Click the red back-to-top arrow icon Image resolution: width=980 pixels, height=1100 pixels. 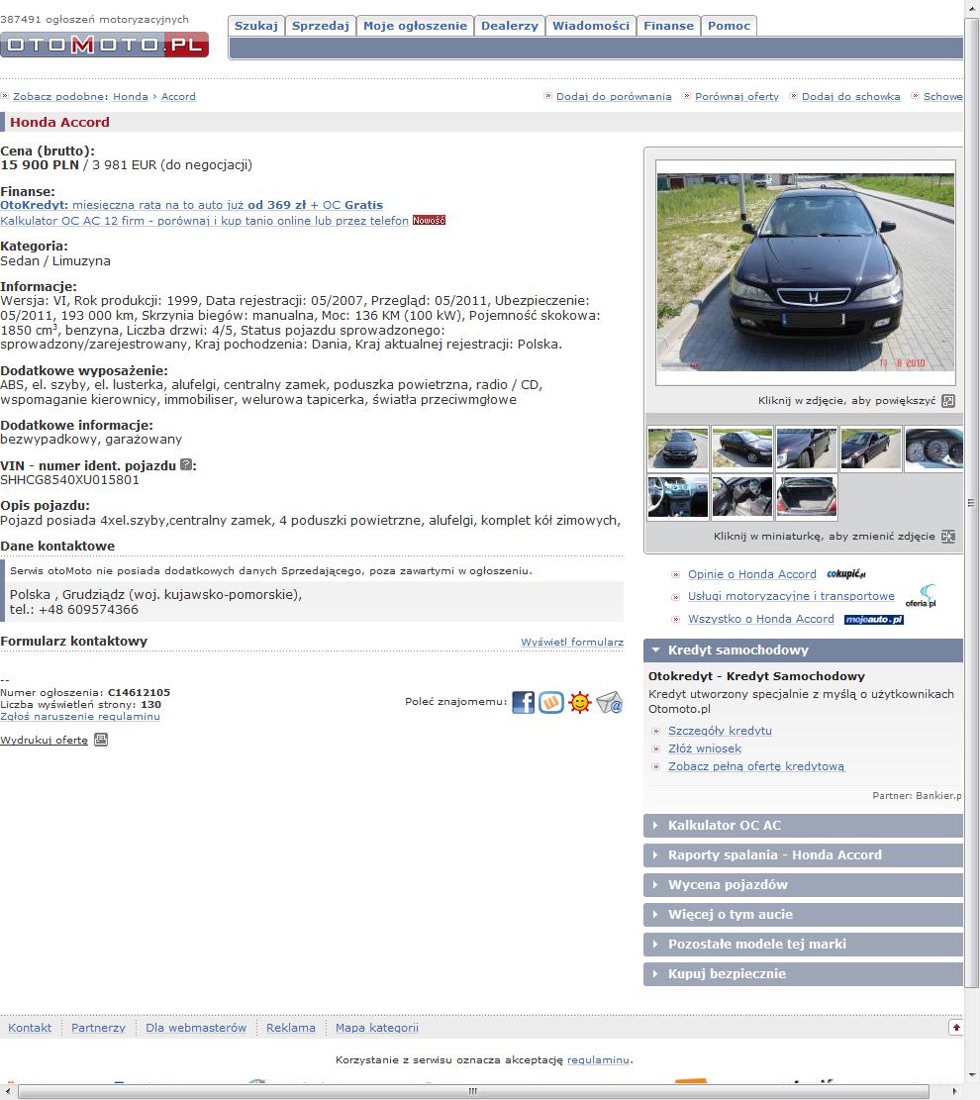[x=955, y=1027]
